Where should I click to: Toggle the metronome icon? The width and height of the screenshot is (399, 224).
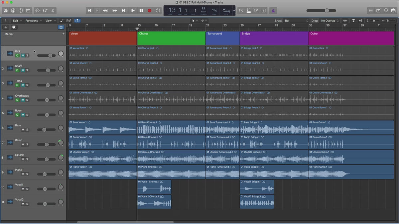(273, 11)
